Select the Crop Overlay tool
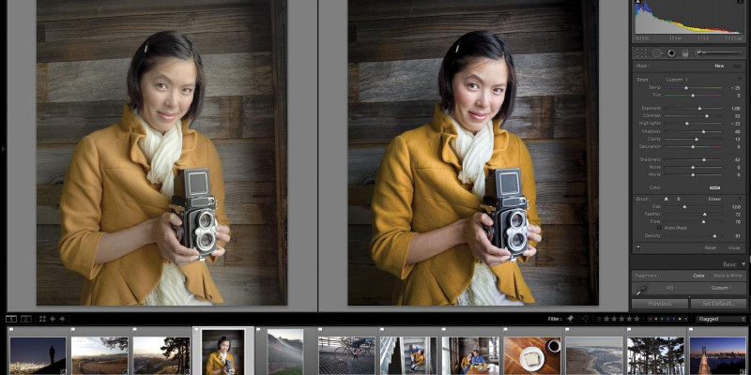The width and height of the screenshot is (751, 375). coord(643,53)
